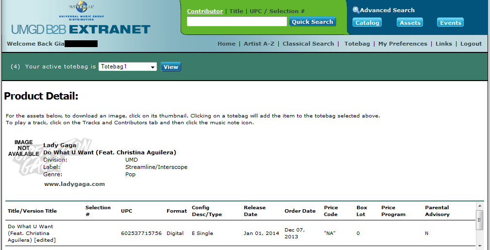Select the UPC / Selection # search mode
This screenshot has height=250, width=490.
[277, 11]
